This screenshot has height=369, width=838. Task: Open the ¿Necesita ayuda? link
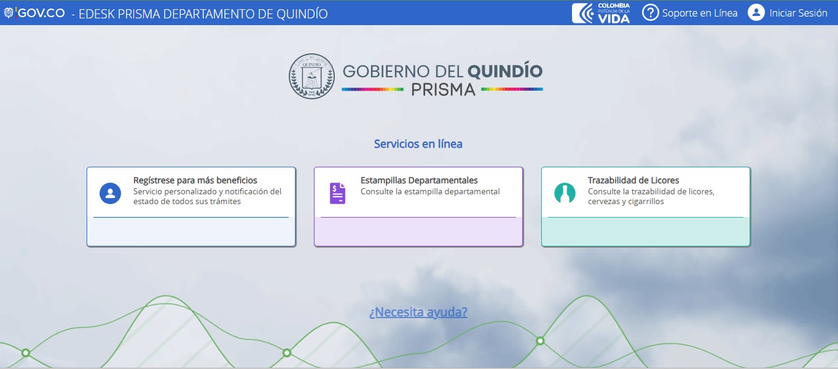point(418,312)
